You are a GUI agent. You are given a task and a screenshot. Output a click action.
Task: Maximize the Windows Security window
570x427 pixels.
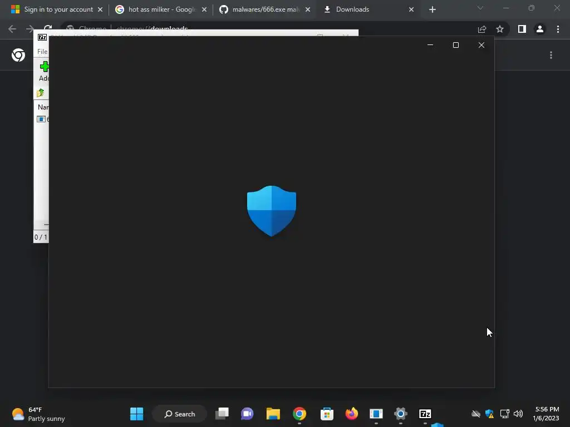(x=456, y=45)
